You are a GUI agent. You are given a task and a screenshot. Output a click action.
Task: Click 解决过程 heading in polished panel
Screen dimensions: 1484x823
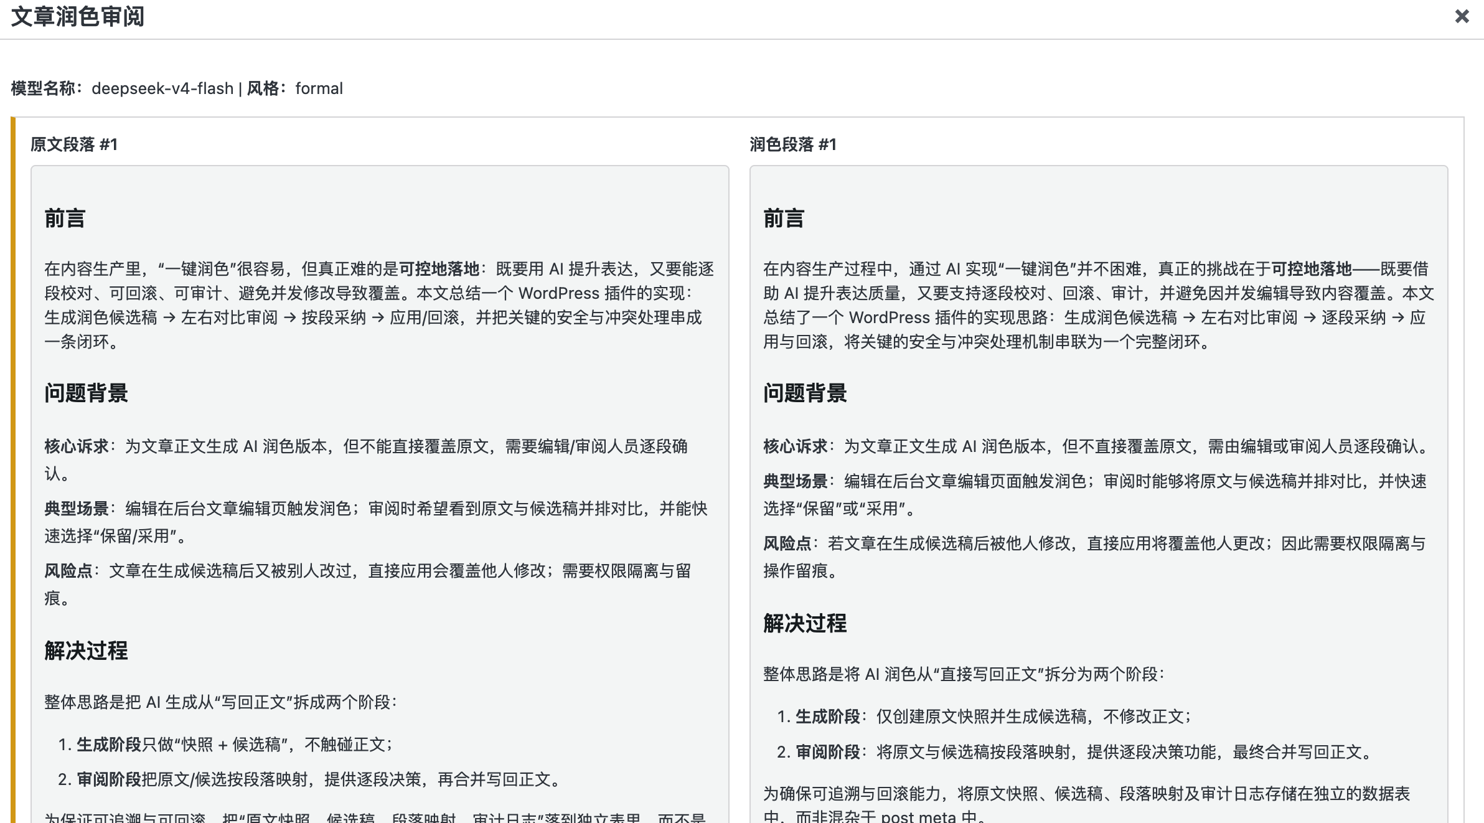[805, 623]
